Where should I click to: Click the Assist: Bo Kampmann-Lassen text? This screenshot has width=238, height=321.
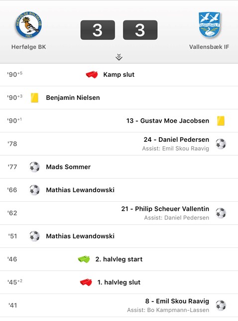point(168,310)
